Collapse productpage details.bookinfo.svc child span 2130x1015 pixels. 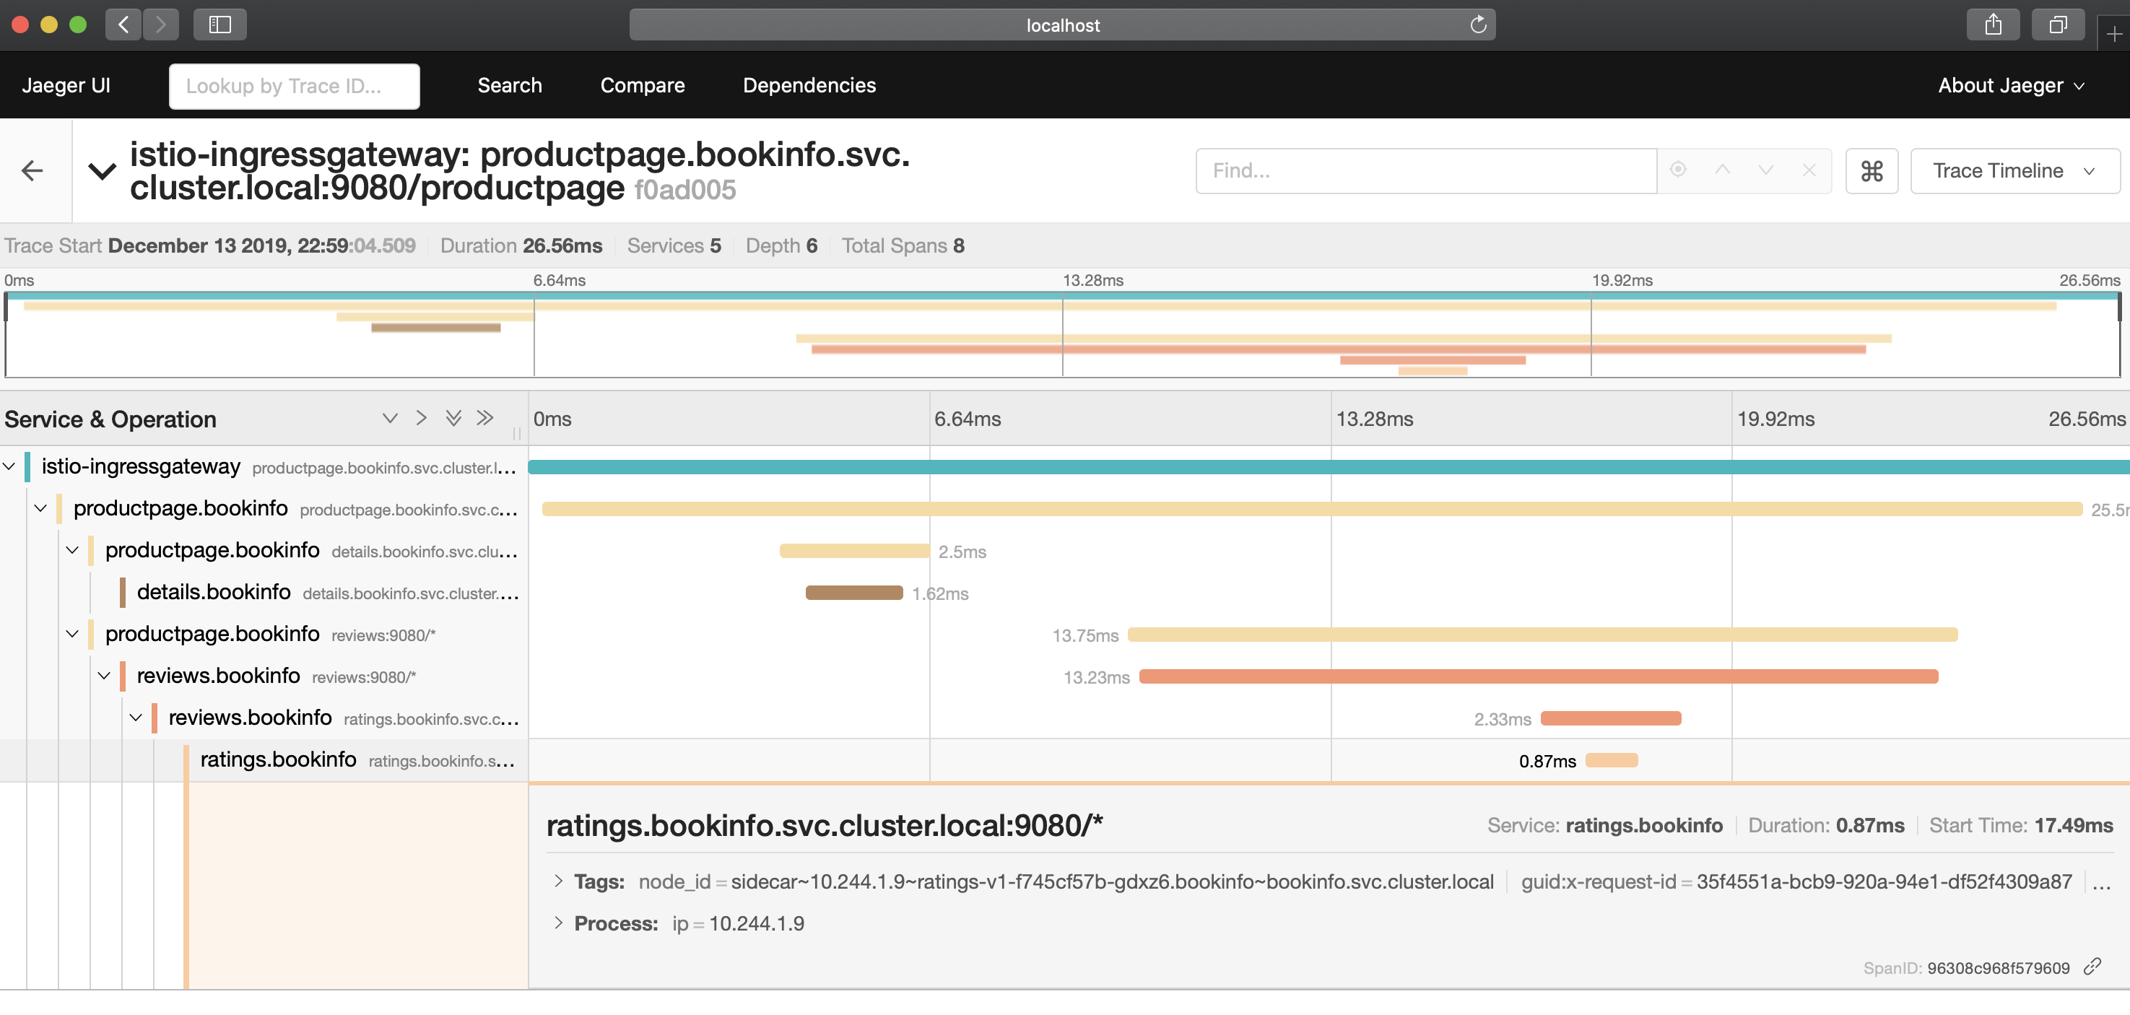coord(73,551)
